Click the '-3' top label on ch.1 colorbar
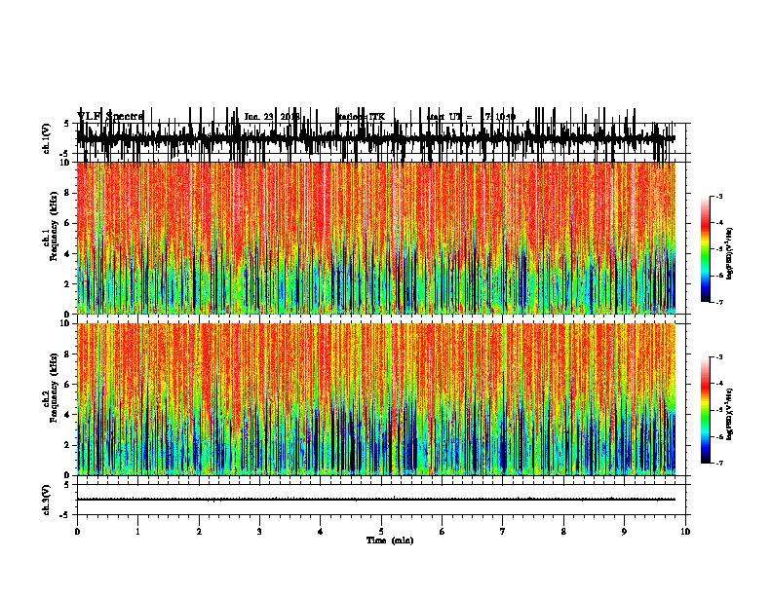The image size is (772, 596). (718, 197)
